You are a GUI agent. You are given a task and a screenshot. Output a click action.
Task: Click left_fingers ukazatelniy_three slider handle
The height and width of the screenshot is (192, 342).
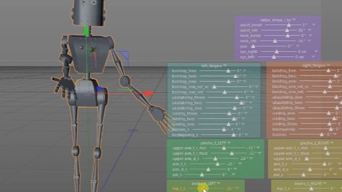[x=237, y=97]
